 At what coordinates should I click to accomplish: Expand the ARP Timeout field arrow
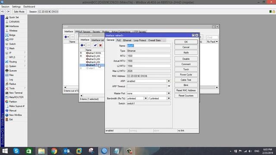[169, 86]
